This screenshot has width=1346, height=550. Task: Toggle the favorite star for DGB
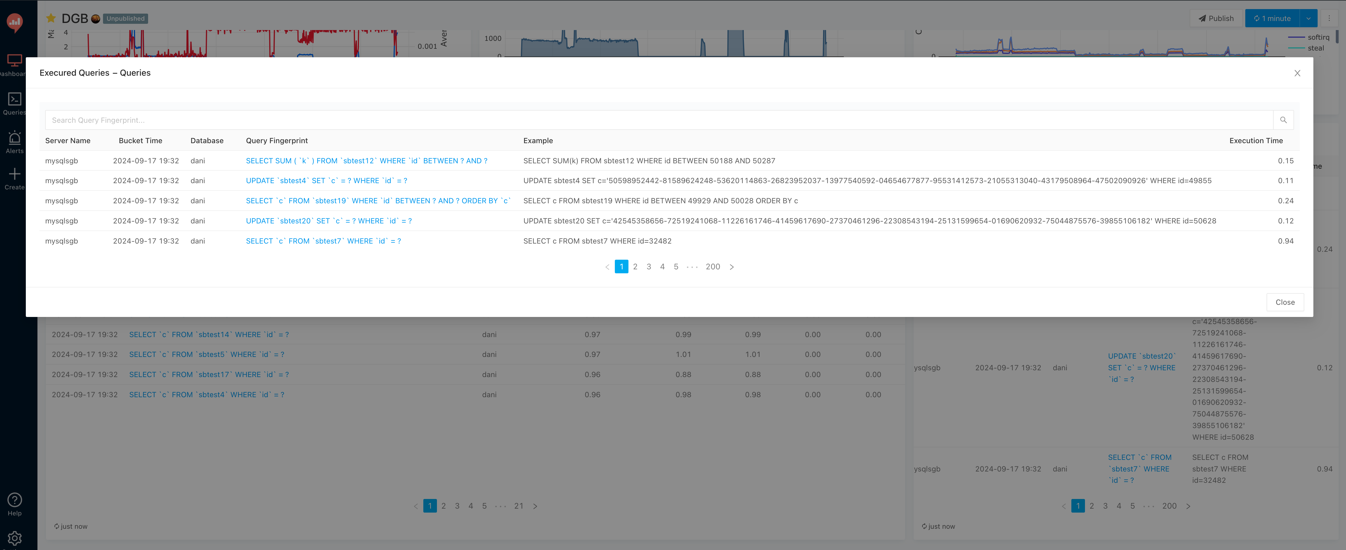51,18
